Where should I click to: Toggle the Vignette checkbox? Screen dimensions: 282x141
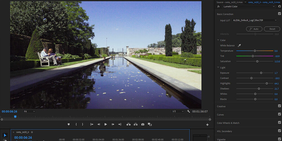(279, 139)
